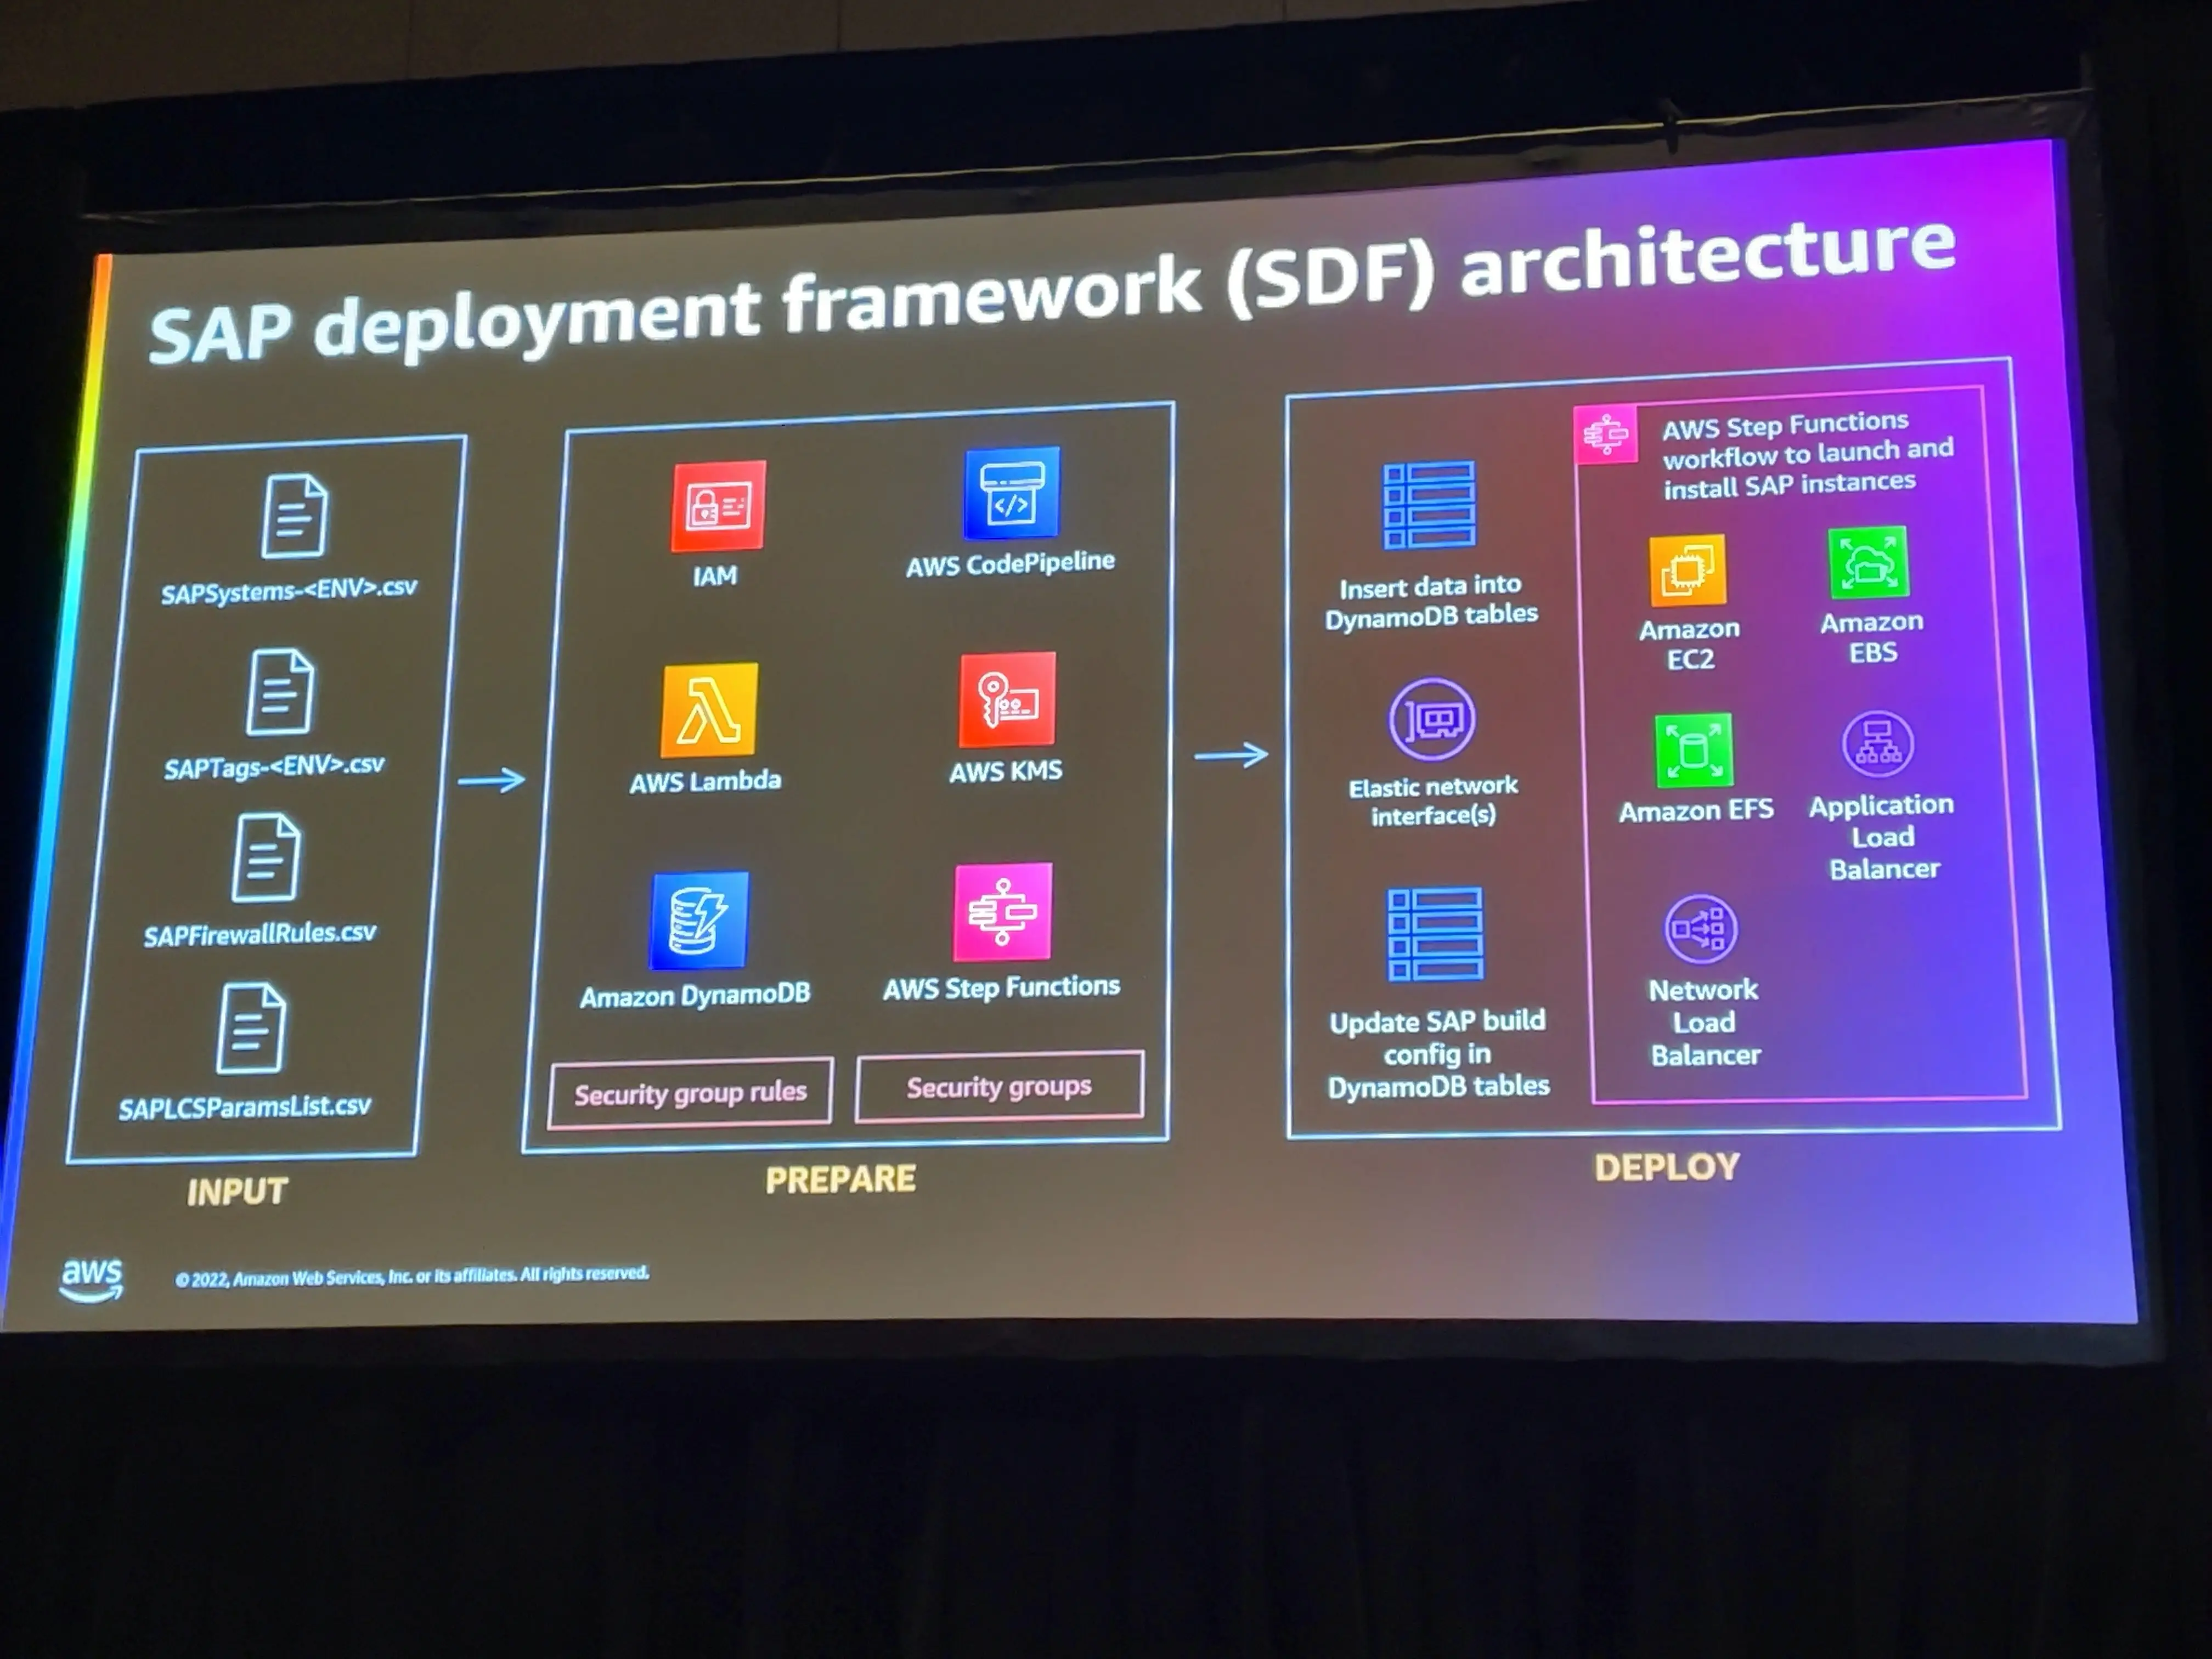
Task: Click the 2022 Amazon Web Services copyright text
Action: pos(412,1276)
